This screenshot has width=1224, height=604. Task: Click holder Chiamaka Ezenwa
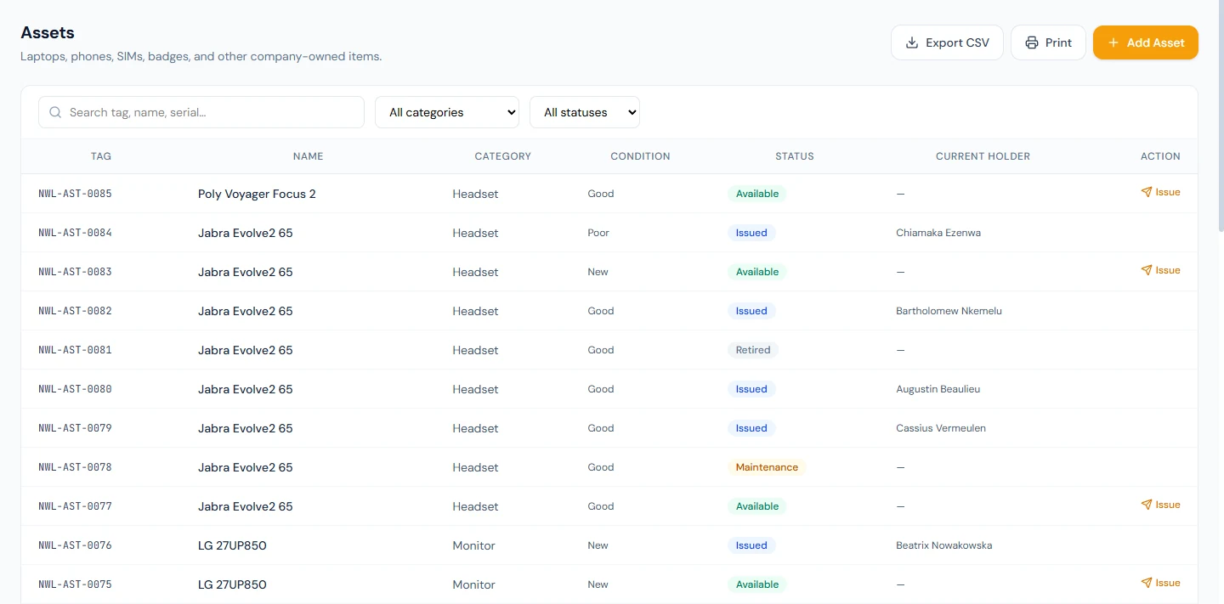pyautogui.click(x=938, y=233)
